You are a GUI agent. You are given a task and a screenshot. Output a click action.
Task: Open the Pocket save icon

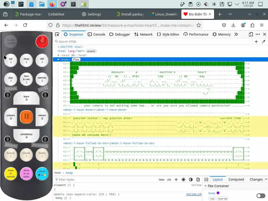point(224,25)
